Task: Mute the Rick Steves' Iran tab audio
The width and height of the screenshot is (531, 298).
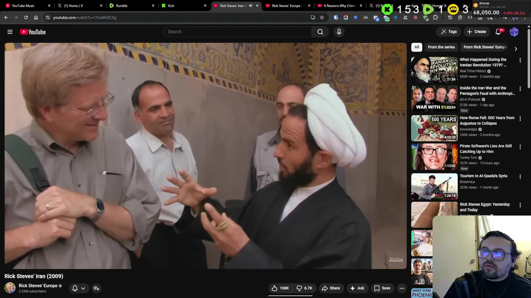Action: point(250,6)
